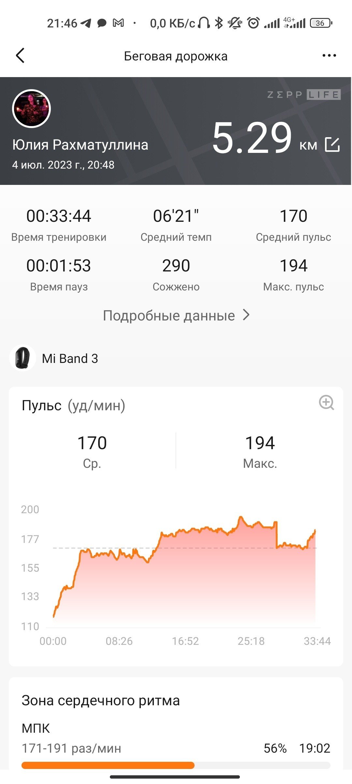The height and width of the screenshot is (784, 352).
Task: Tap the Telegram notification icon in status bar
Action: pos(86,23)
